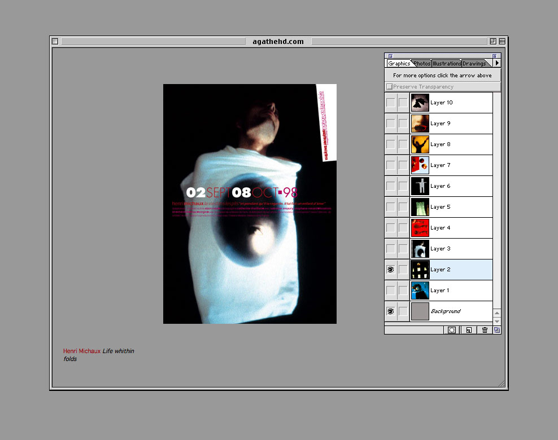Show Layer 10 visibility eye box

pyautogui.click(x=391, y=102)
